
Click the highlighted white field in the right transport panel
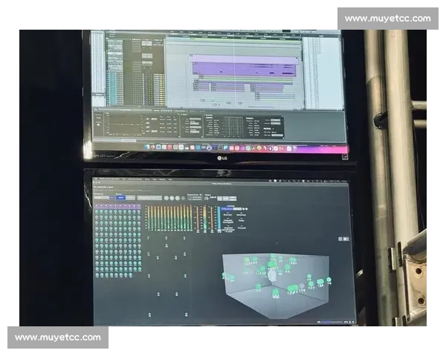pos(276,122)
